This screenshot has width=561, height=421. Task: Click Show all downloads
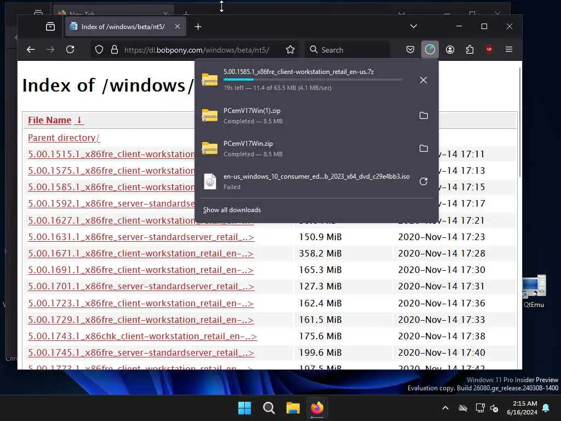tap(232, 210)
